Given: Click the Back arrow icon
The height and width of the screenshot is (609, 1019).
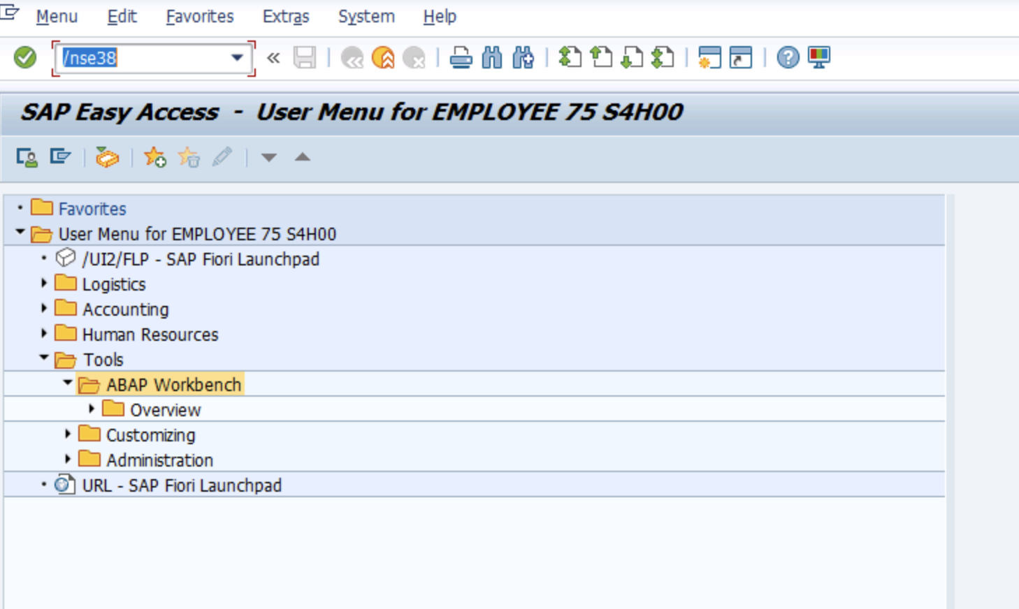Looking at the screenshot, I should point(352,57).
